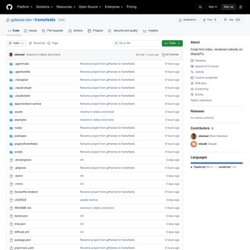The image size is (250, 250).
Task: Open the scripts folder
Action: (x=19, y=152)
